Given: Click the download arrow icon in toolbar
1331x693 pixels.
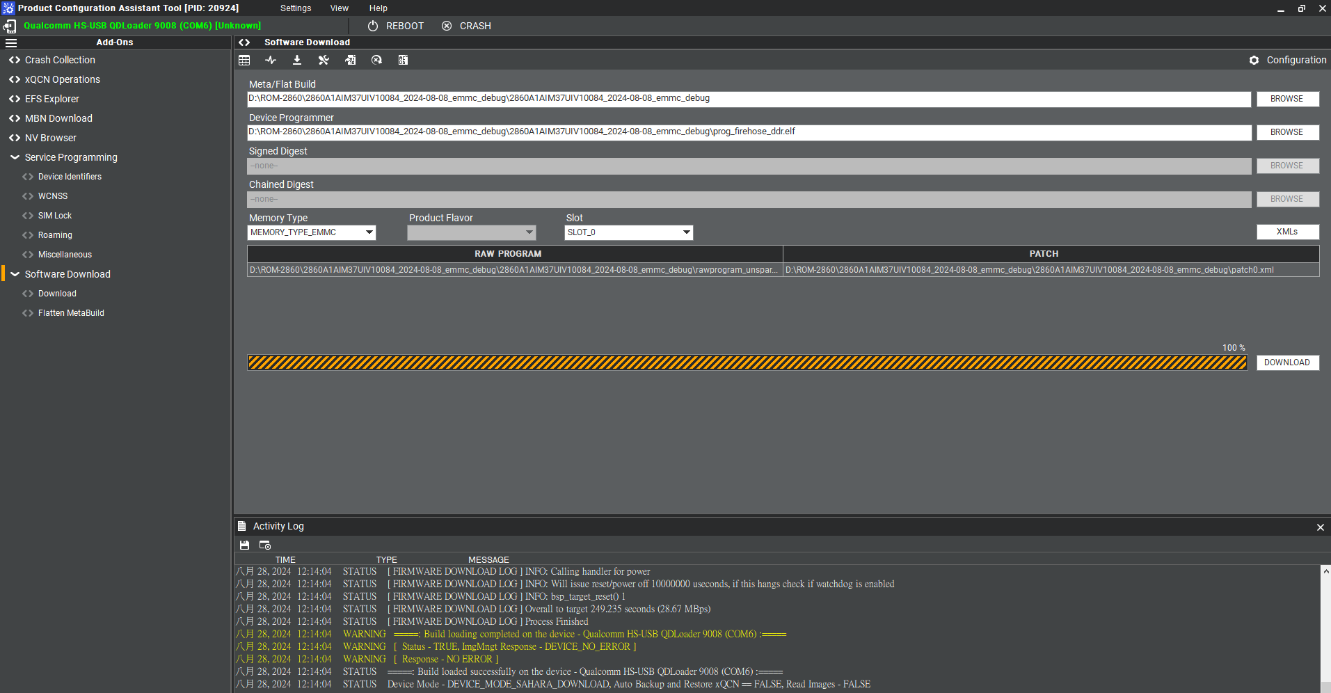Looking at the screenshot, I should point(297,61).
